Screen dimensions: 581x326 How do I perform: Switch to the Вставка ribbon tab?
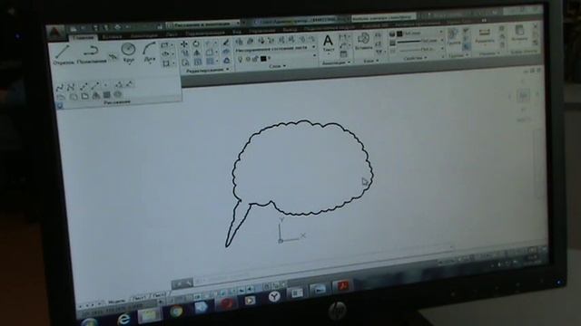tap(112, 36)
